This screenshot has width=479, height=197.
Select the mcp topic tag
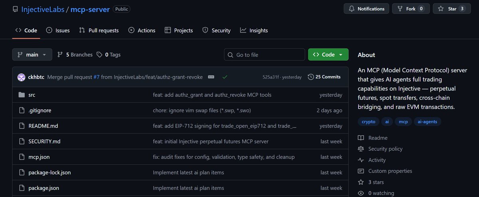click(x=402, y=122)
